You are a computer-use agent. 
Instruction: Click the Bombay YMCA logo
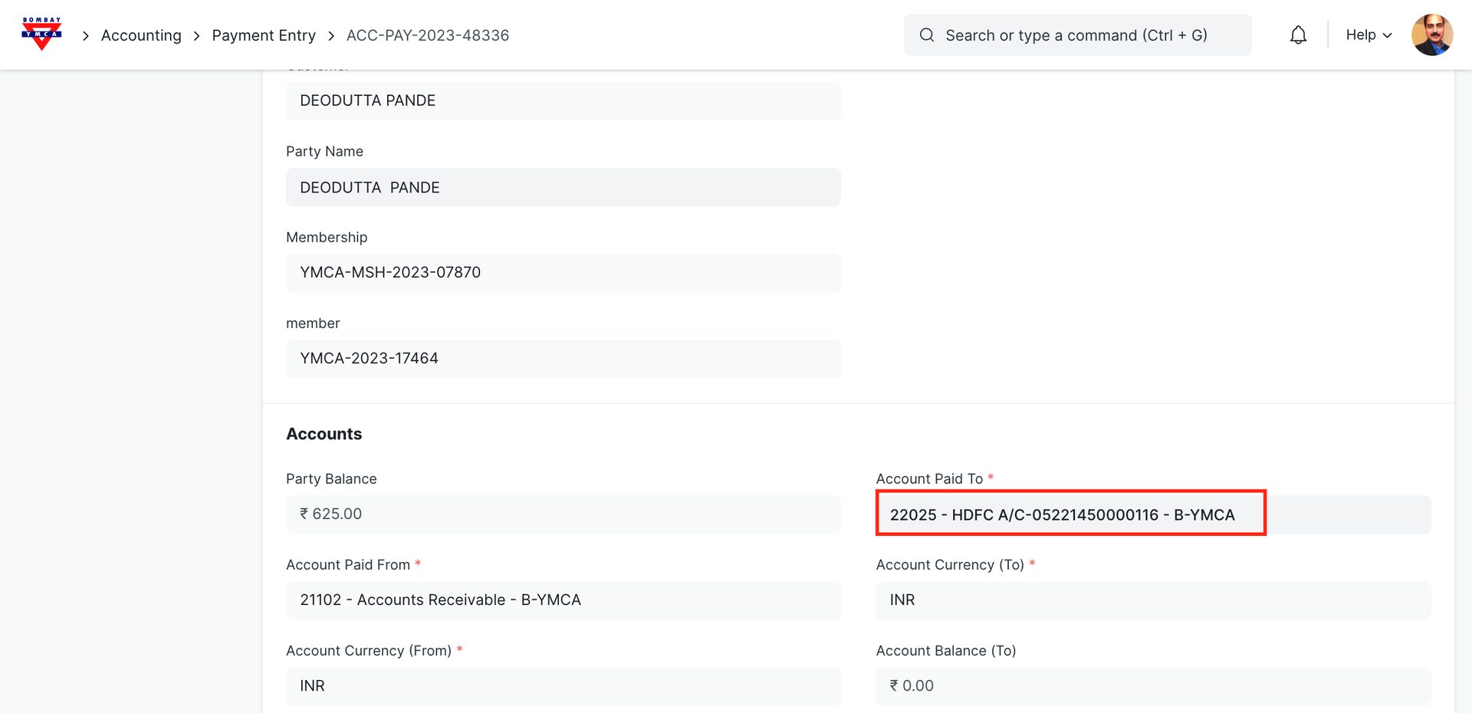(x=41, y=34)
